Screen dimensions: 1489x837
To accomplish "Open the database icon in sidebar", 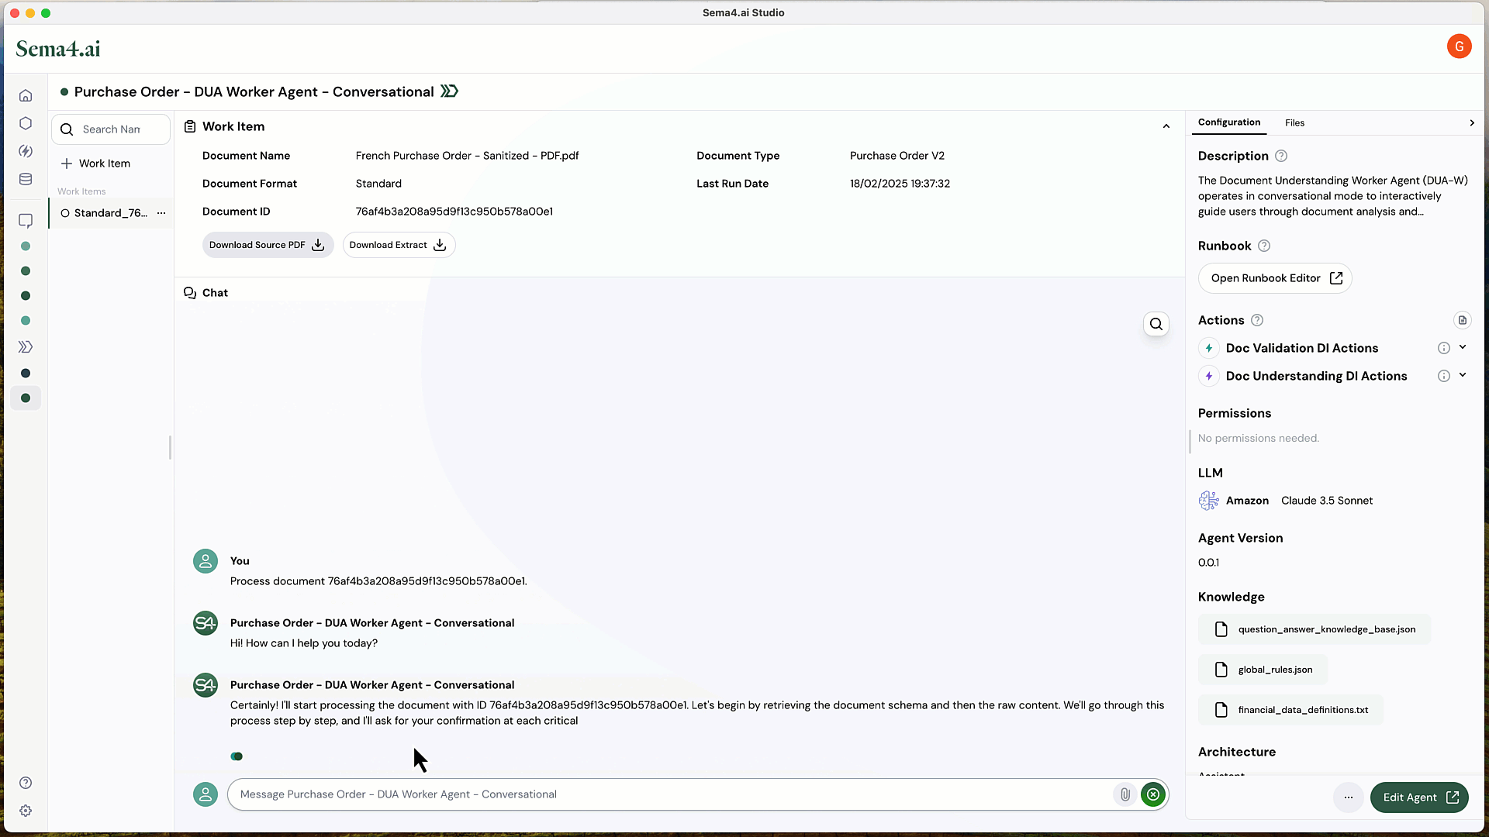I will click(x=26, y=179).
